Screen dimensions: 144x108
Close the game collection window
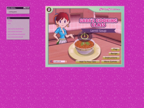coord(28,8)
